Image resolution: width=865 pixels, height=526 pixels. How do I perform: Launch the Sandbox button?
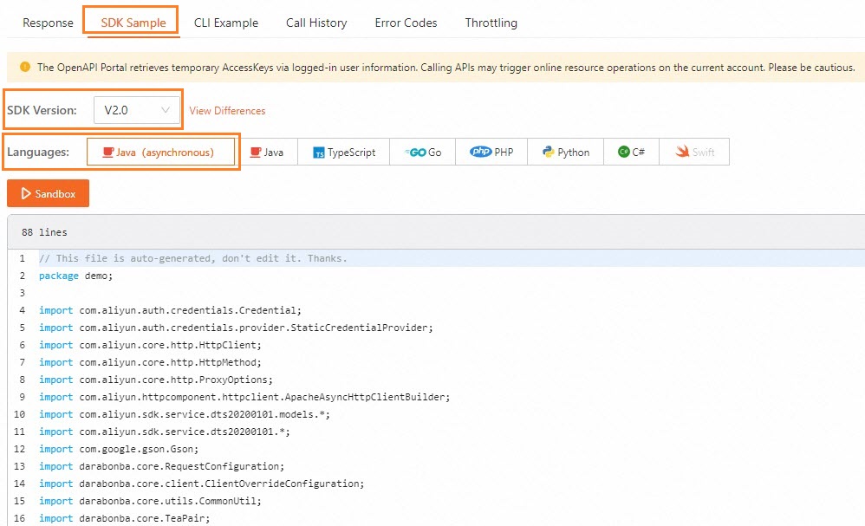tap(48, 193)
